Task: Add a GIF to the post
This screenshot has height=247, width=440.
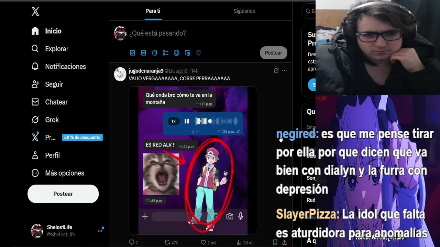Action: 143,53
